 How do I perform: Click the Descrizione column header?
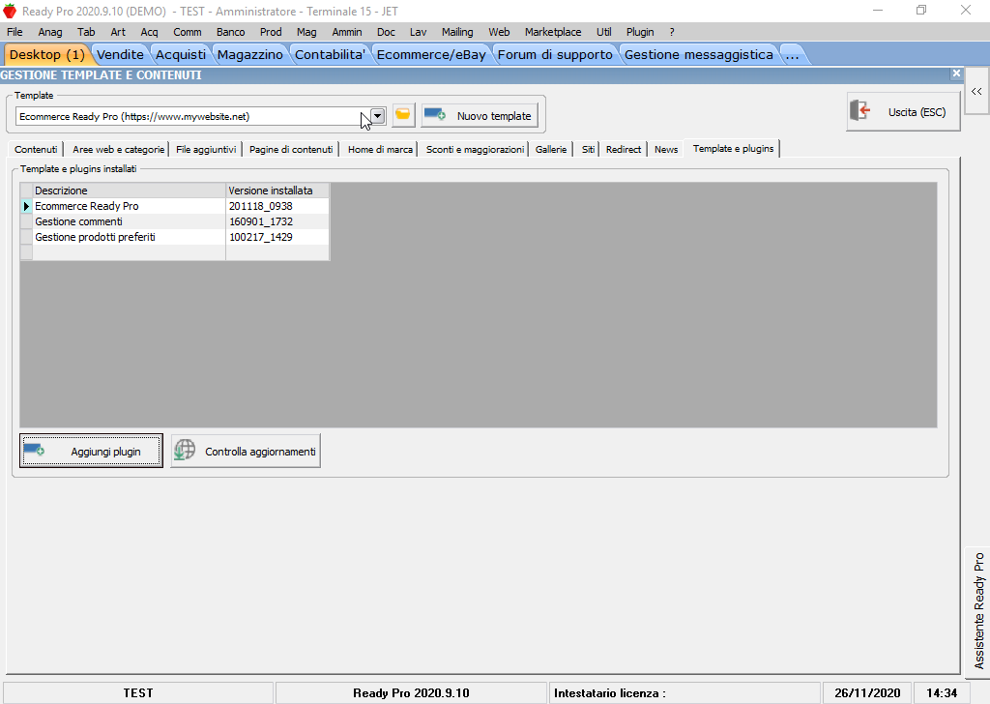(x=130, y=191)
